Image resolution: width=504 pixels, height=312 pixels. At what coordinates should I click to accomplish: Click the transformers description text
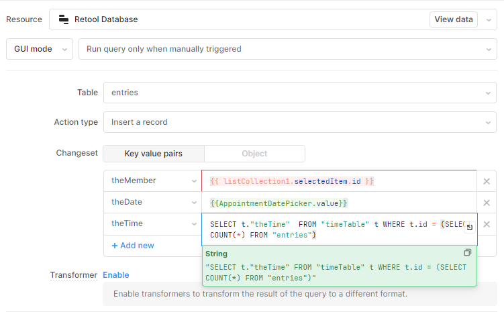point(260,294)
